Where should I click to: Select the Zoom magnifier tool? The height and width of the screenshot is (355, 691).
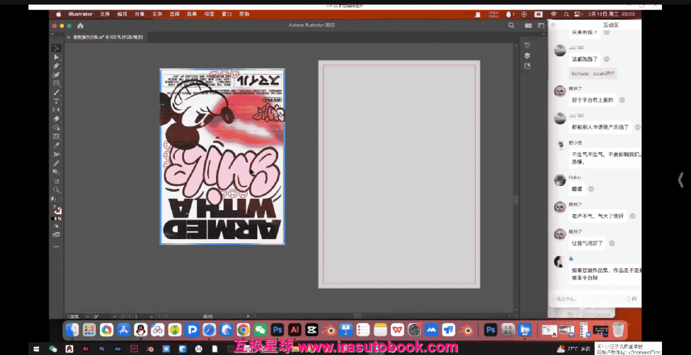point(57,190)
